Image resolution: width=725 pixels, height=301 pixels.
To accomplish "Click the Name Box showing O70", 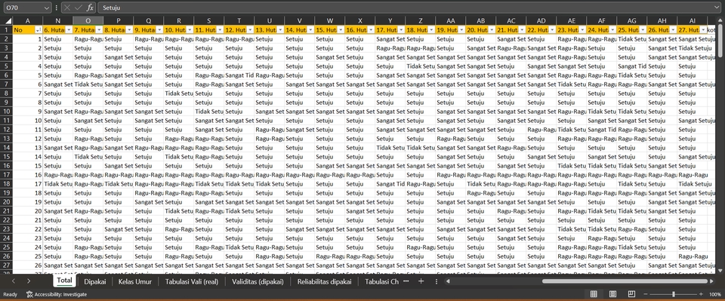I will pos(23,8).
